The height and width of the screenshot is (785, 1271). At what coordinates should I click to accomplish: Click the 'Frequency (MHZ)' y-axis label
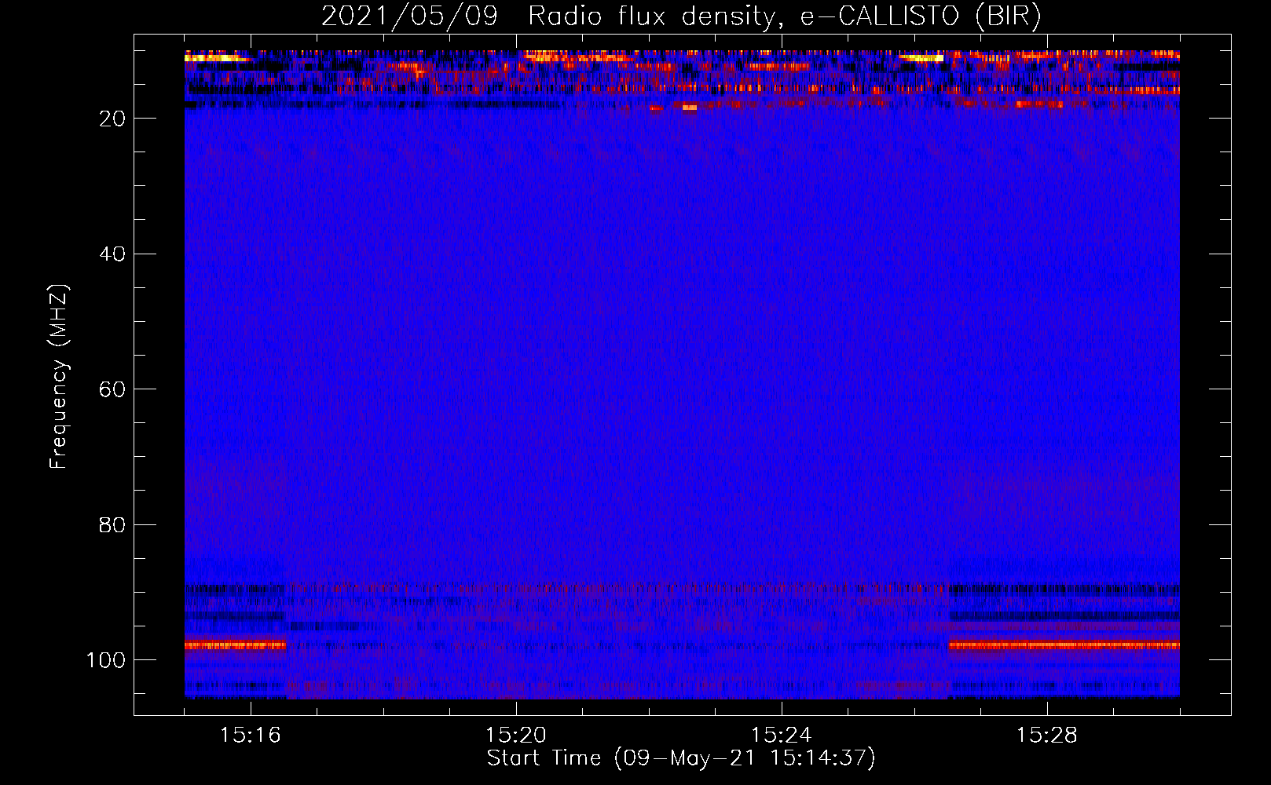coord(59,376)
